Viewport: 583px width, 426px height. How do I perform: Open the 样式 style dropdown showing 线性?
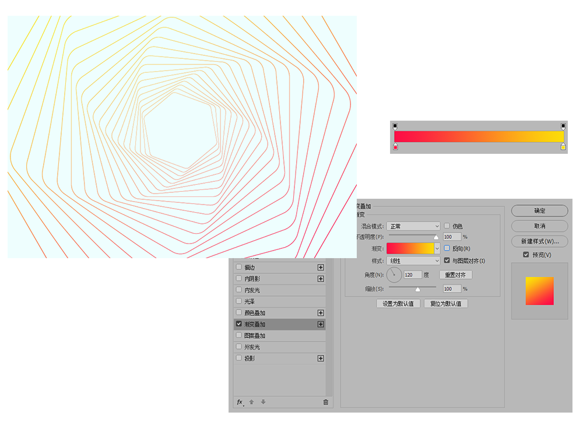(413, 261)
